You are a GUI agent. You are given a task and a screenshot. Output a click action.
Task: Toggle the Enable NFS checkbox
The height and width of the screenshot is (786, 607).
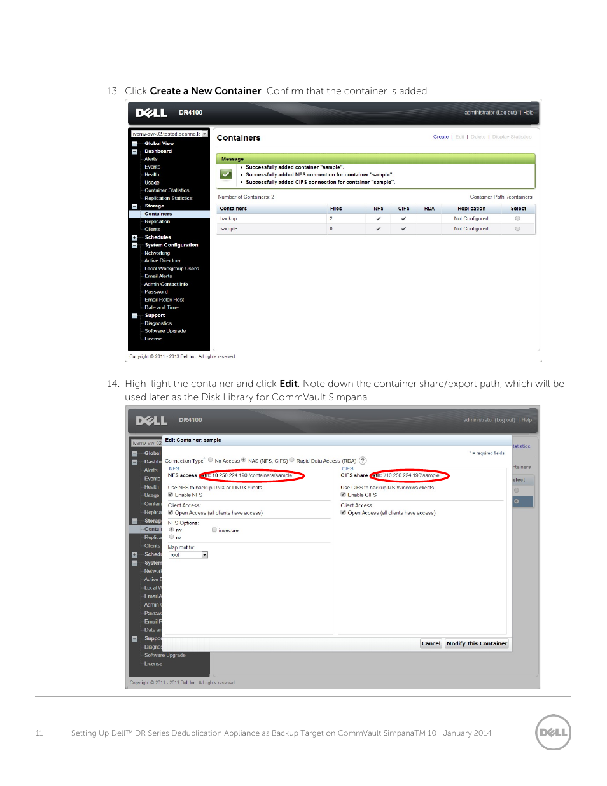tap(171, 495)
